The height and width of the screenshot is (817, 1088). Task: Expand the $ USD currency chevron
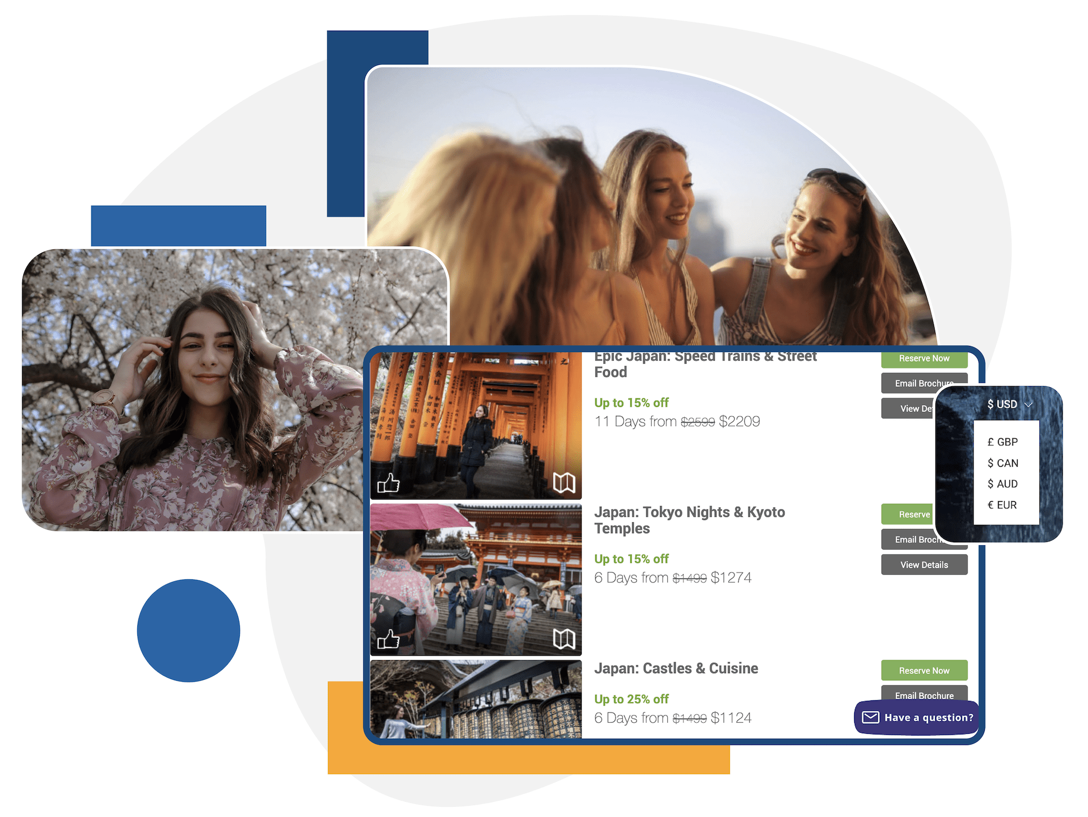1029,404
